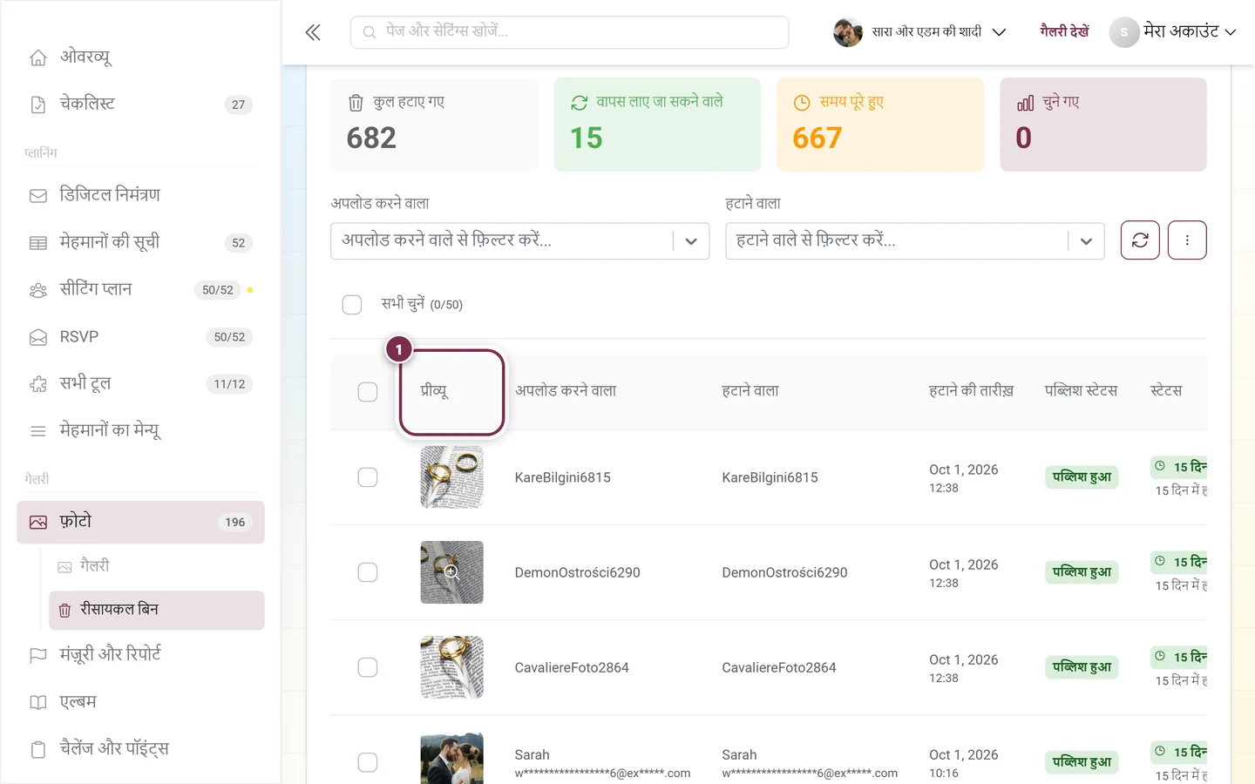1255x784 pixels.
Task: Click the मंज़ूरी और रिपोर्ट flag icon
Action: point(38,655)
